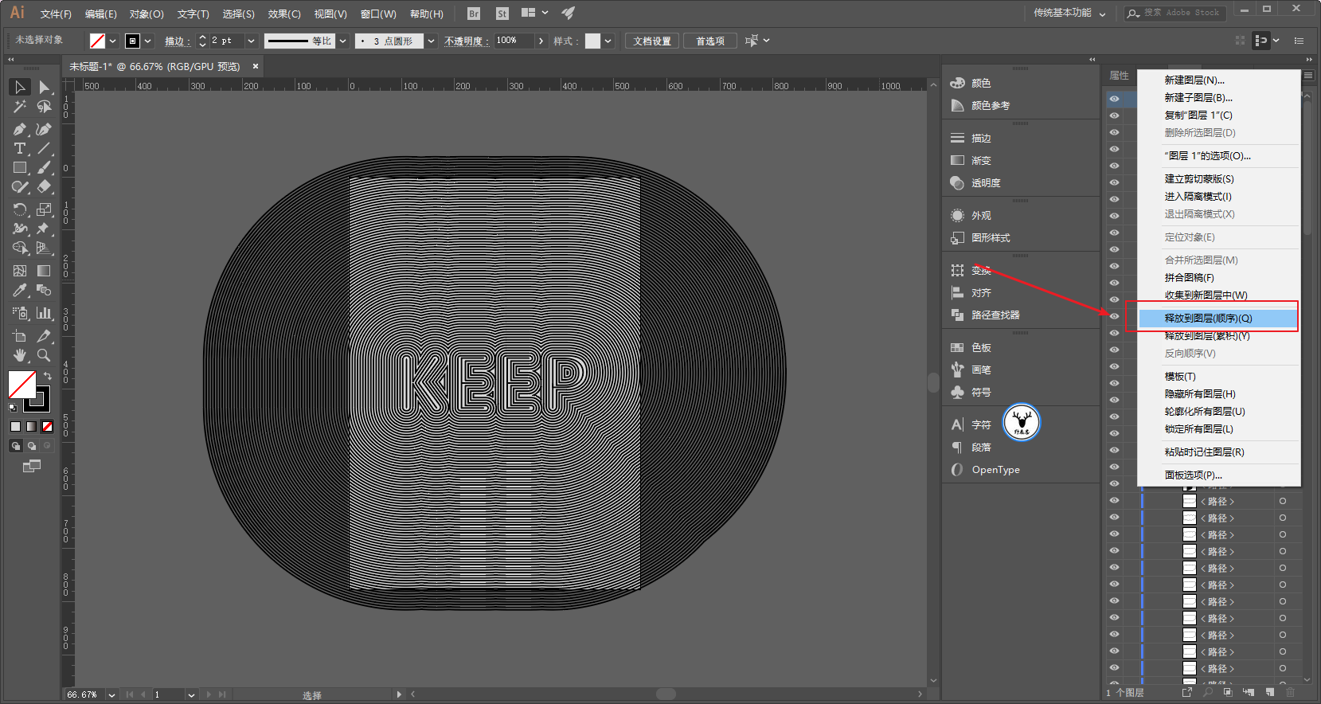Select the Gradient tool in toolbox
Viewport: 1321px width, 704px height.
(x=45, y=271)
